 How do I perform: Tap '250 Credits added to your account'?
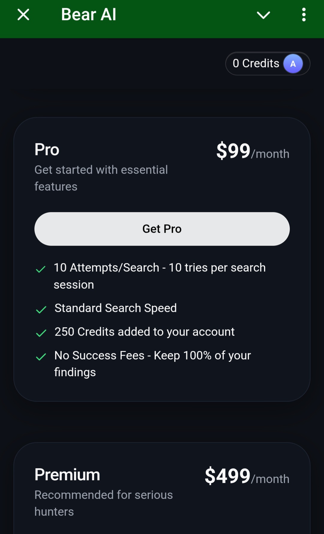[x=145, y=332]
